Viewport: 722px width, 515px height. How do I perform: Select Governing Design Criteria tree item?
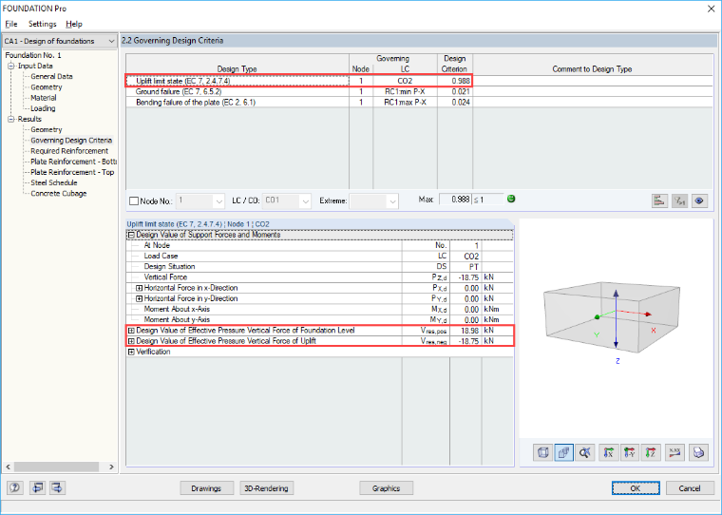pyautogui.click(x=71, y=141)
